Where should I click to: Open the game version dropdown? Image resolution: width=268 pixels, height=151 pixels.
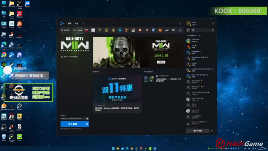[73, 118]
